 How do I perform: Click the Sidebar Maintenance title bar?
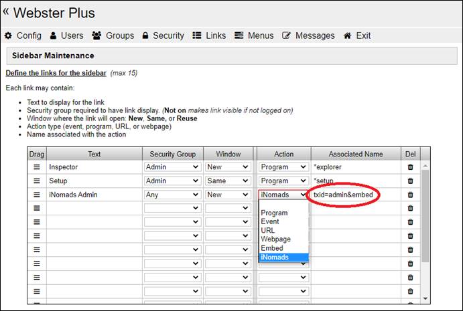pos(232,56)
